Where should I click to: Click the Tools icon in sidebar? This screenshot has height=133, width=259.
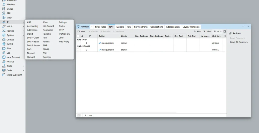pos(4,66)
